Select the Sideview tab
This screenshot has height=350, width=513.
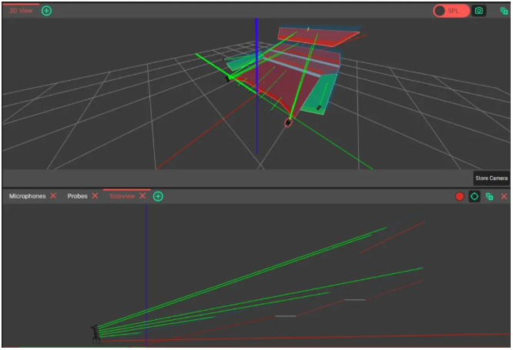(x=122, y=196)
